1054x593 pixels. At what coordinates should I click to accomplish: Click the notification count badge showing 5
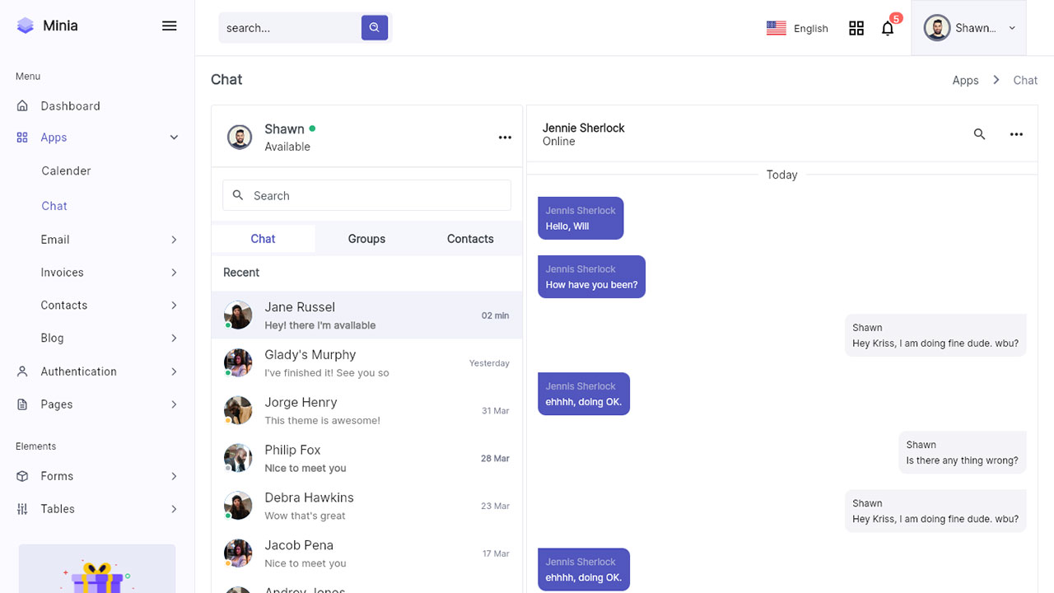897,16
